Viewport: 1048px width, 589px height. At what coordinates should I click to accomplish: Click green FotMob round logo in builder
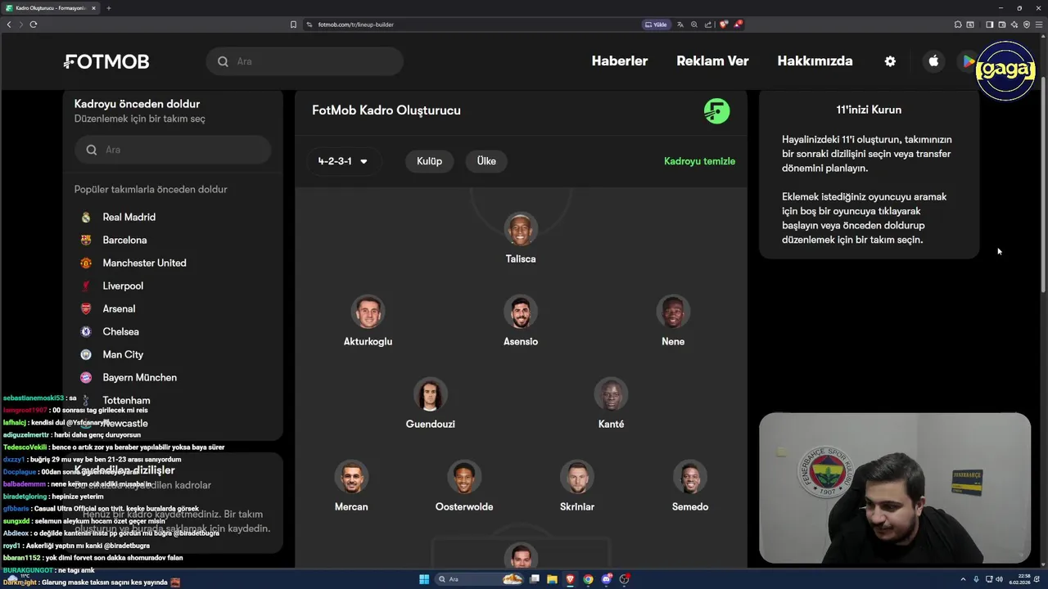716,110
